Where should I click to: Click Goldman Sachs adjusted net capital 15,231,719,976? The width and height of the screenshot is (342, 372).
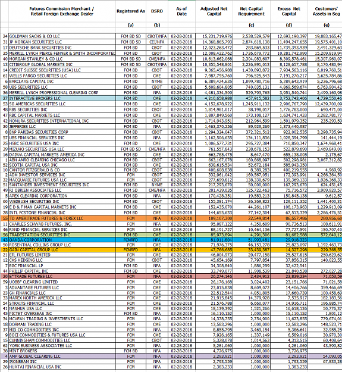coord(214,36)
